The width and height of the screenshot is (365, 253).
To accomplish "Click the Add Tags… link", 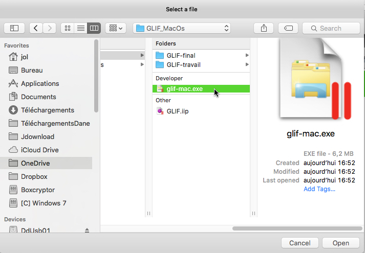I will 319,189.
